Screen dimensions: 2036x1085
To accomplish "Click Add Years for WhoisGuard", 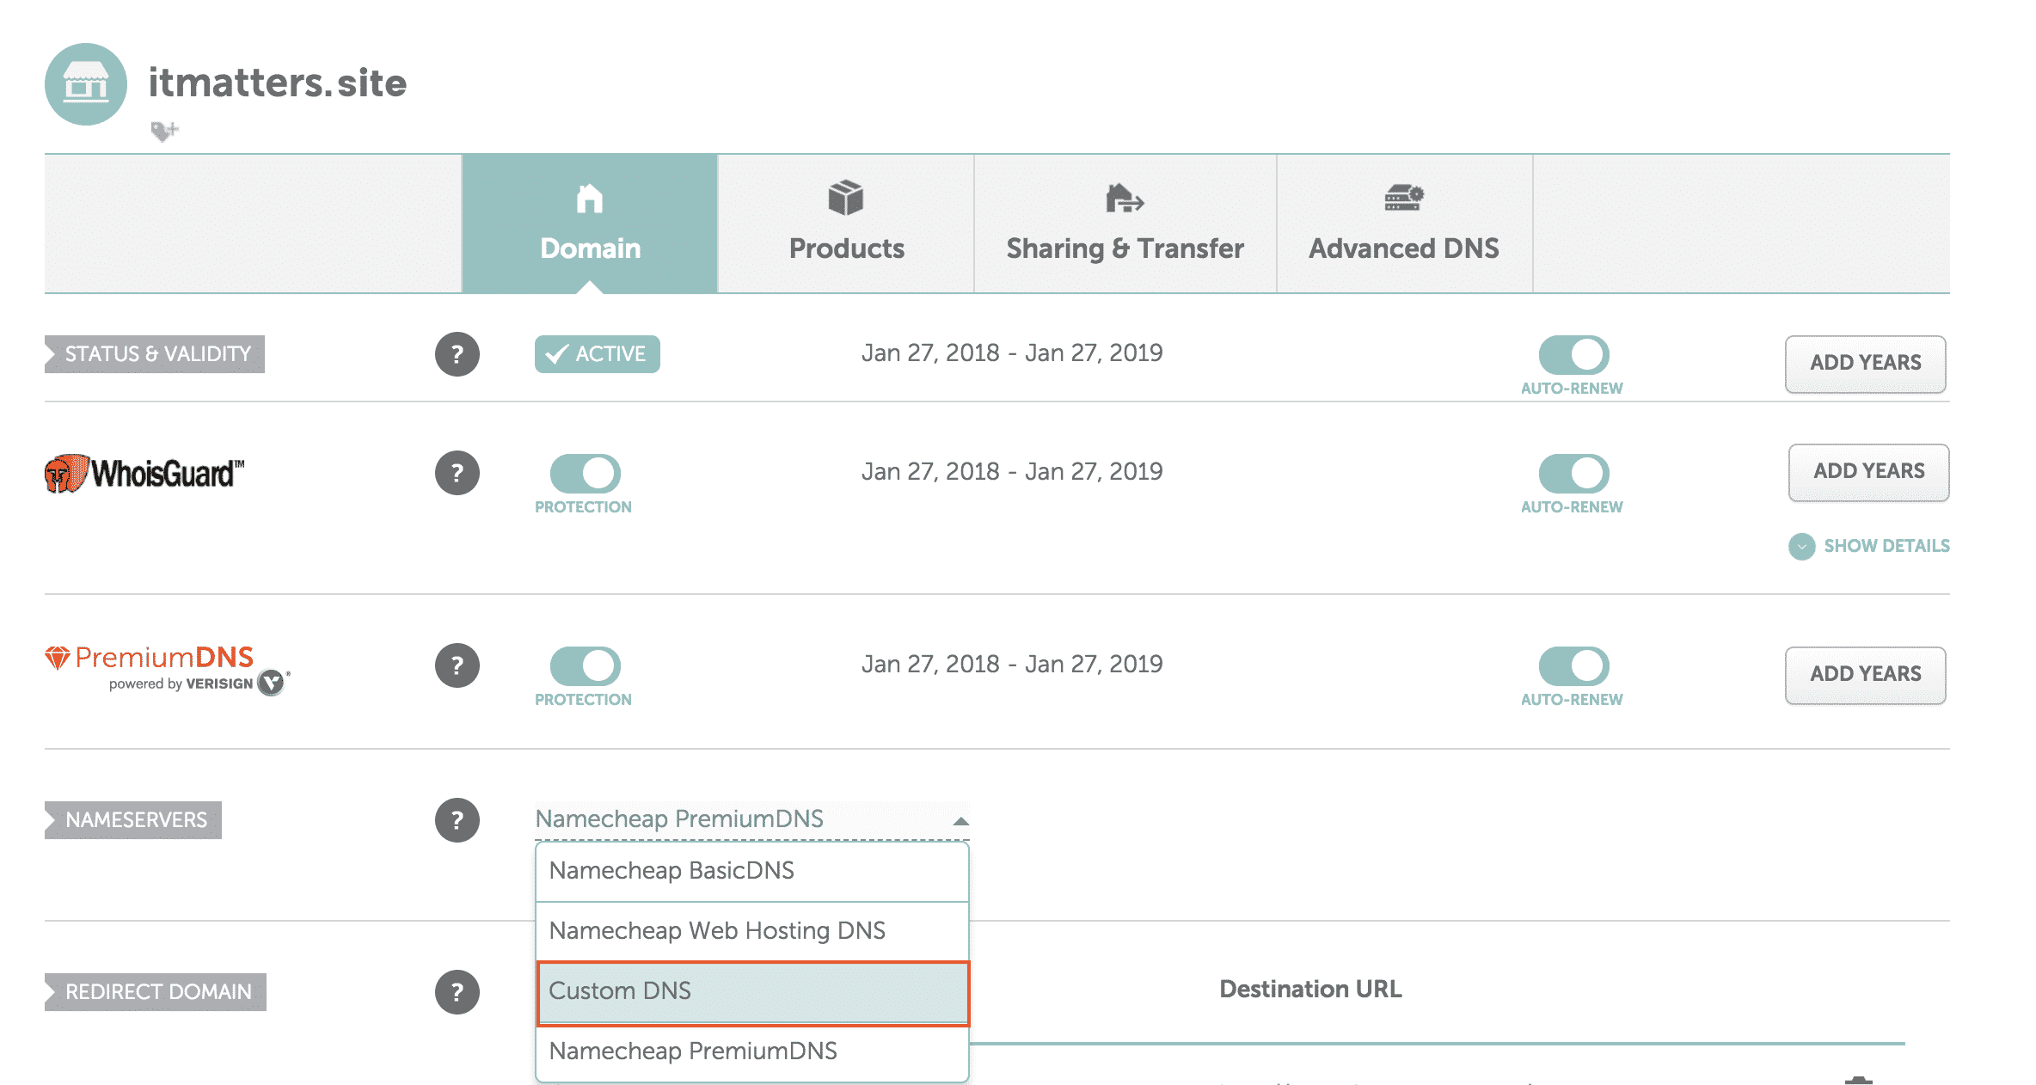I will (x=1869, y=472).
